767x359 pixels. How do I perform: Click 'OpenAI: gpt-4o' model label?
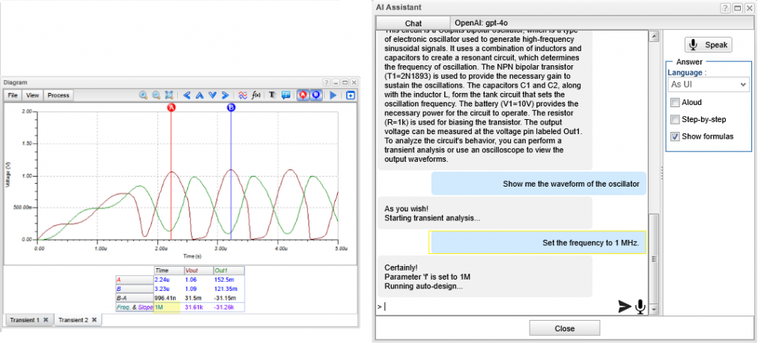click(483, 22)
